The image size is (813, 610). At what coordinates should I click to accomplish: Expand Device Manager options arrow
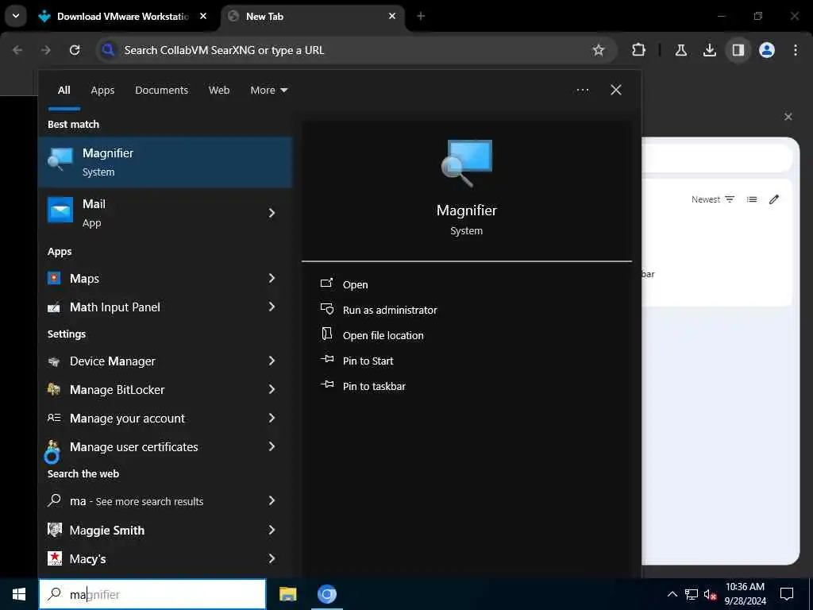point(272,361)
